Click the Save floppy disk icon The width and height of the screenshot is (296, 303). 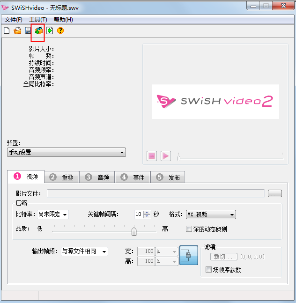[x=28, y=30]
